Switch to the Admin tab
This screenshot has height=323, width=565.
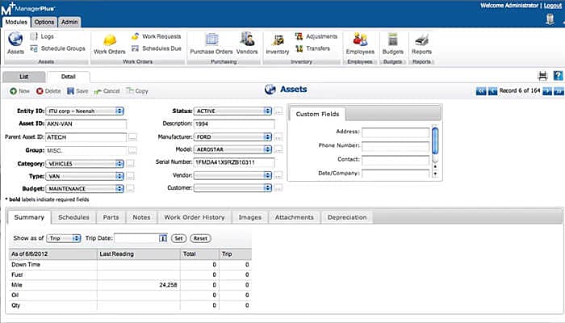(69, 22)
